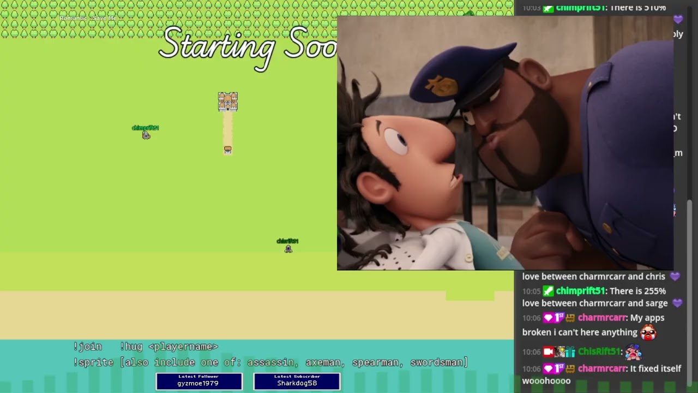
Task: Click 'wooohoooo' text in chat
Action: point(546,381)
